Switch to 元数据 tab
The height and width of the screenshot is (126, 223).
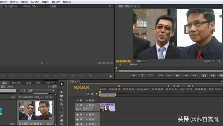(x=53, y=6)
